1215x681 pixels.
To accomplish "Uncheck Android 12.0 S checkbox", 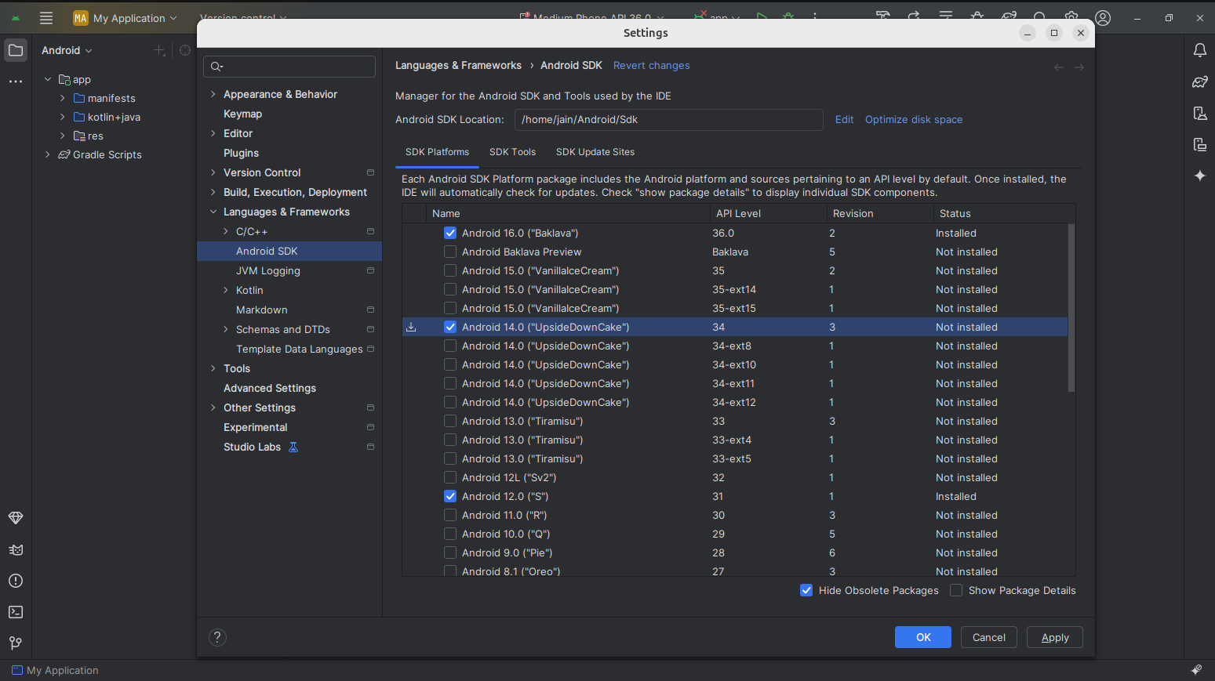I will coord(450,496).
